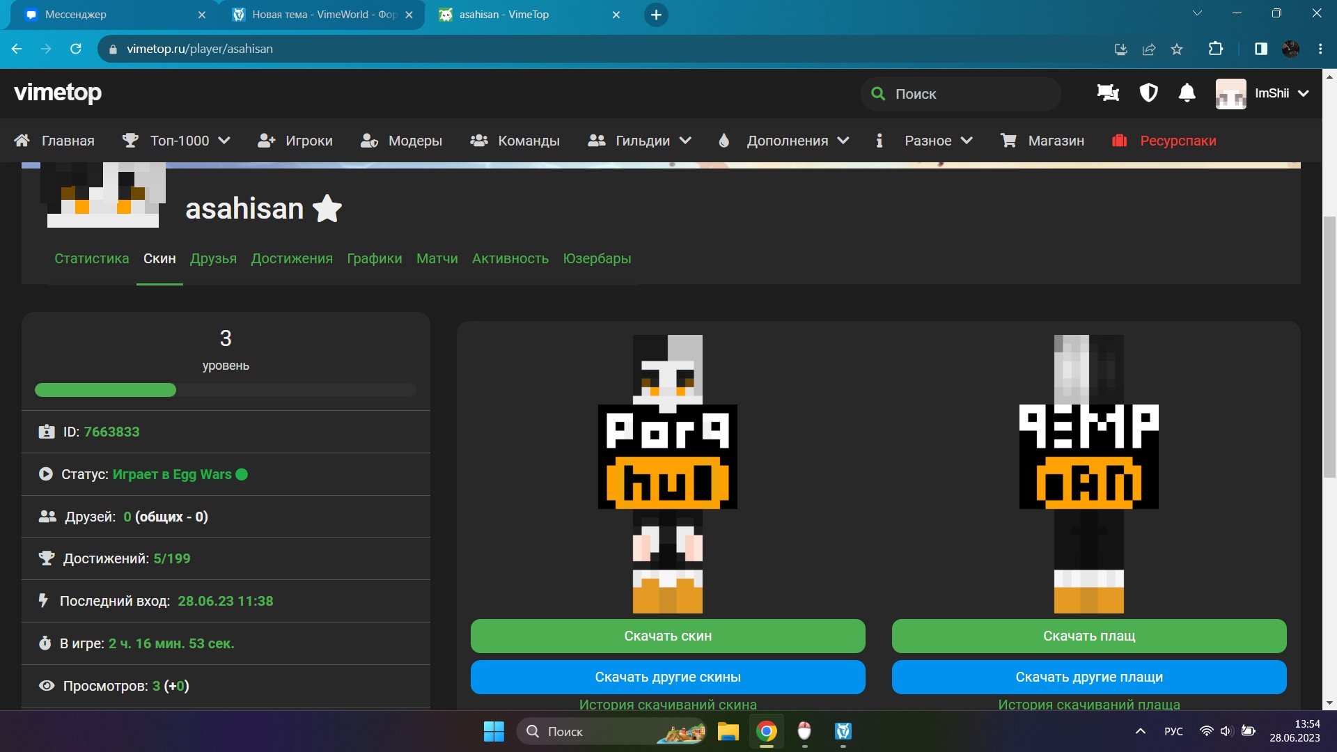Click the Игроки player-add icon
The width and height of the screenshot is (1337, 752).
tap(265, 140)
